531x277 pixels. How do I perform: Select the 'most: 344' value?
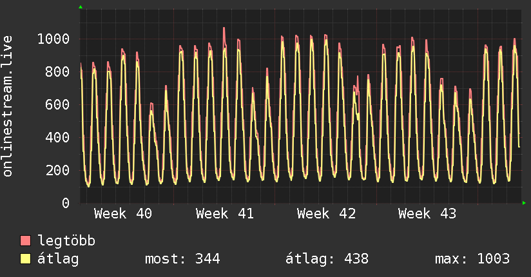click(x=182, y=259)
